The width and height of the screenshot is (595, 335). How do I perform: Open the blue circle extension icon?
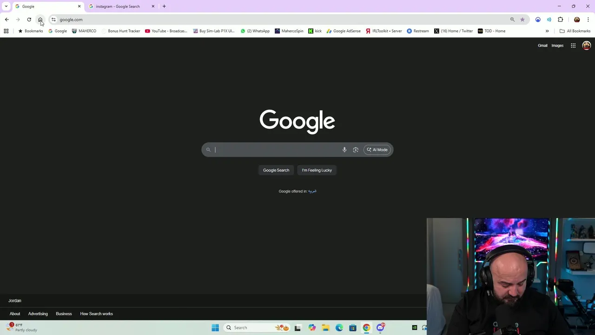tap(538, 20)
